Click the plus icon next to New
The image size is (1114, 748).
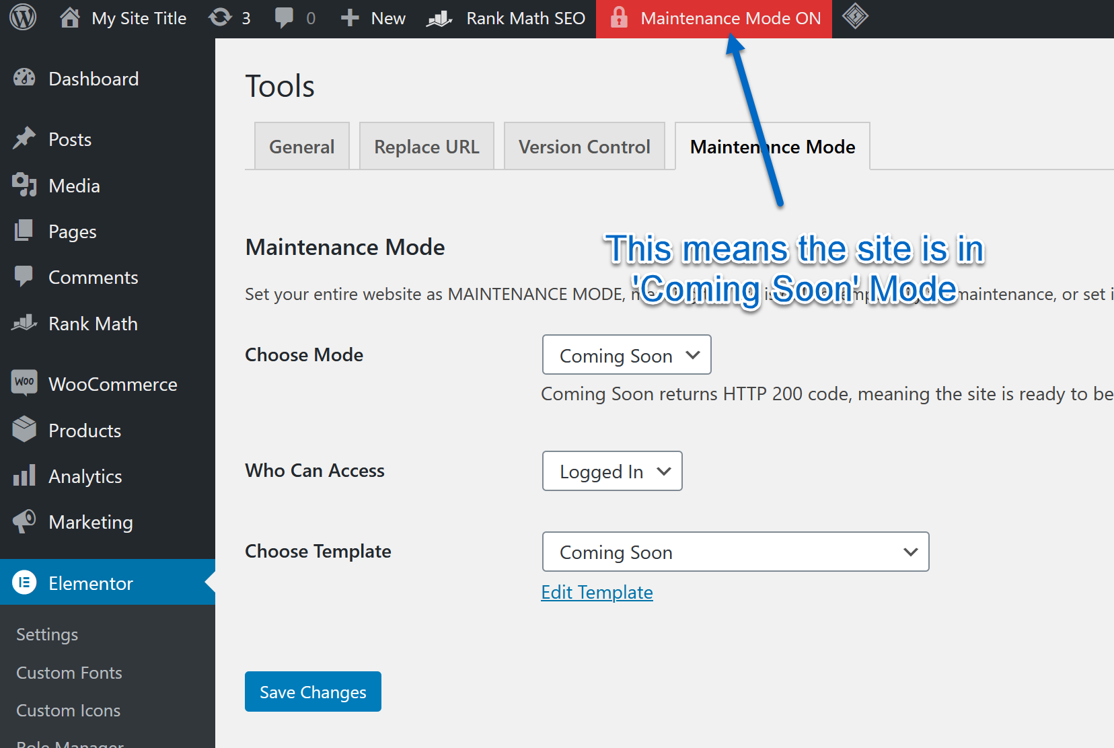click(350, 18)
